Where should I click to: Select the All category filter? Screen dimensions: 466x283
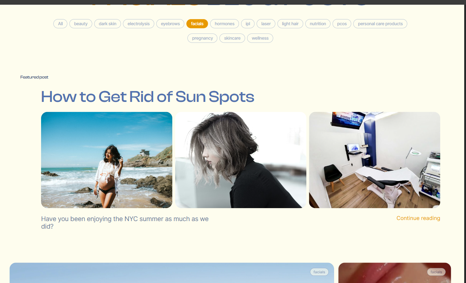point(60,24)
